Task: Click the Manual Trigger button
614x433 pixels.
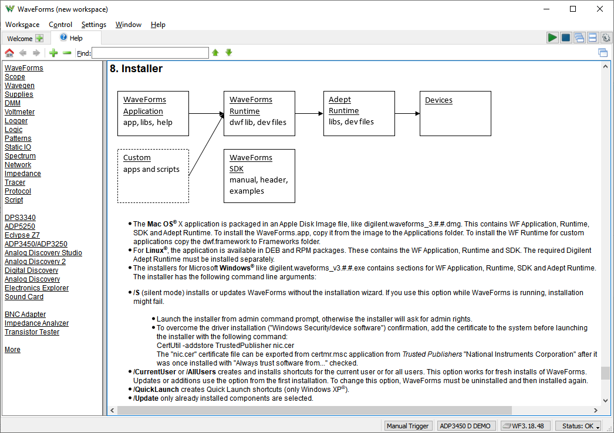Action: point(407,426)
